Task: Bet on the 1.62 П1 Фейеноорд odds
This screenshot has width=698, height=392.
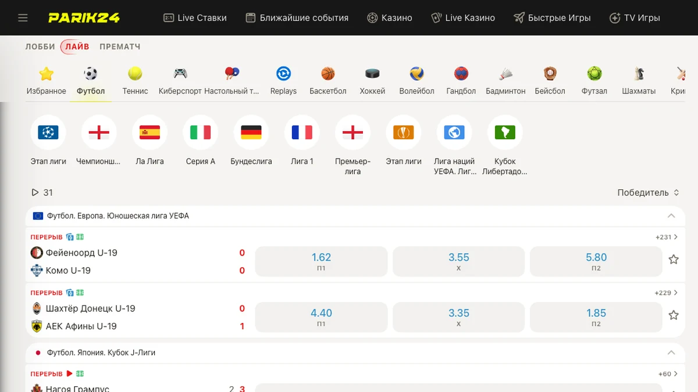Action: 321,261
